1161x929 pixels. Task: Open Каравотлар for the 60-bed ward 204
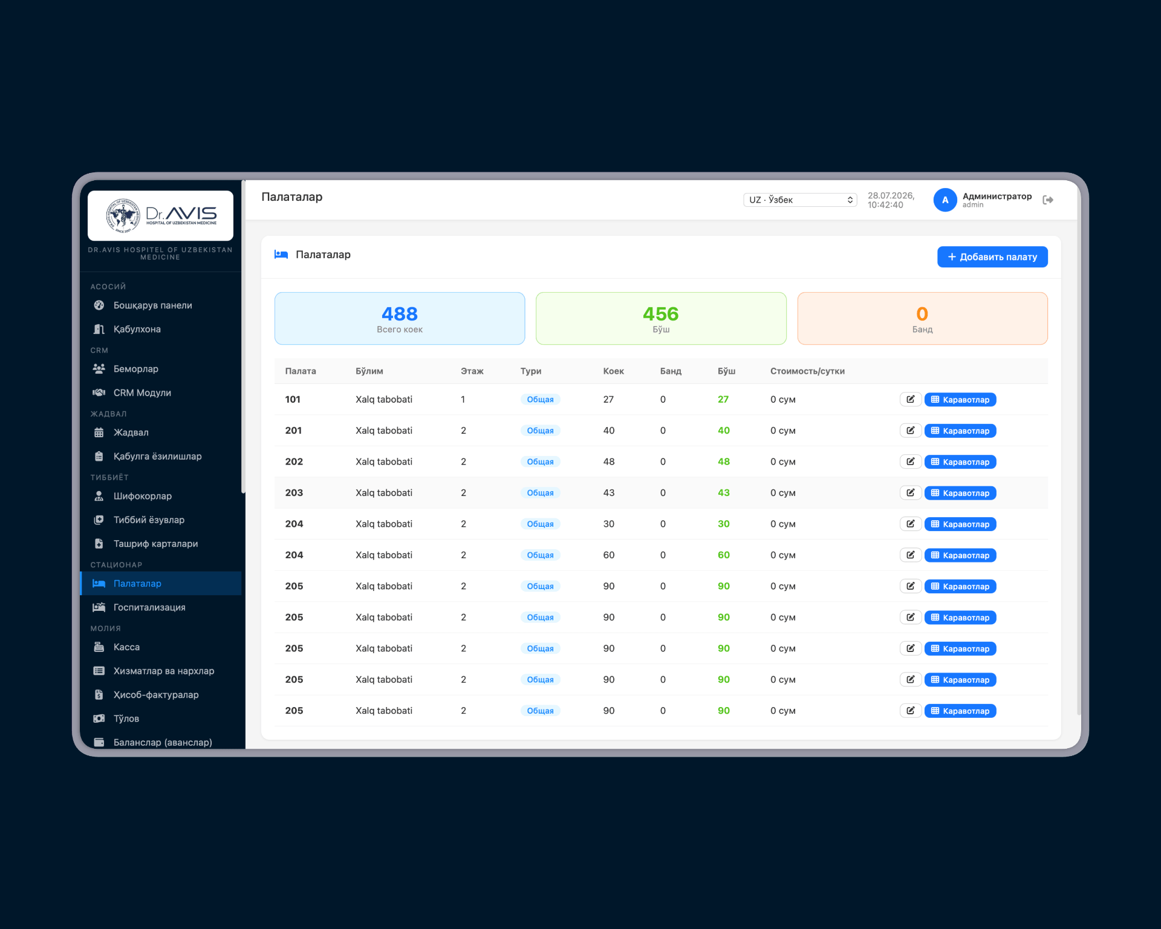(x=960, y=555)
